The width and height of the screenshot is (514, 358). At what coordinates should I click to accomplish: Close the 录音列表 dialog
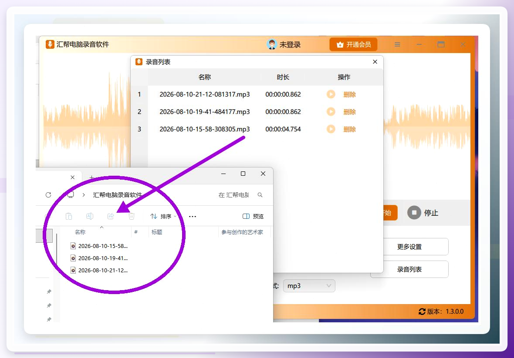coord(375,61)
